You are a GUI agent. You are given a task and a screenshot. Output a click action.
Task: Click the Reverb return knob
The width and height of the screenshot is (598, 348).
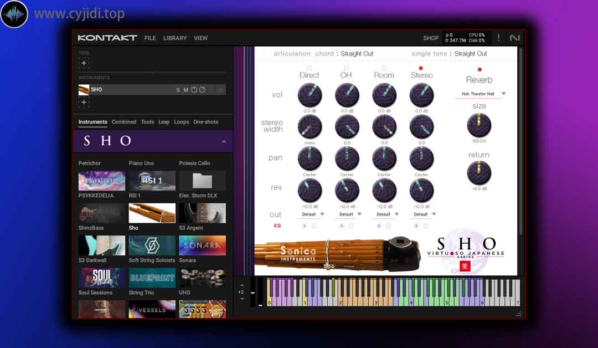tap(479, 173)
